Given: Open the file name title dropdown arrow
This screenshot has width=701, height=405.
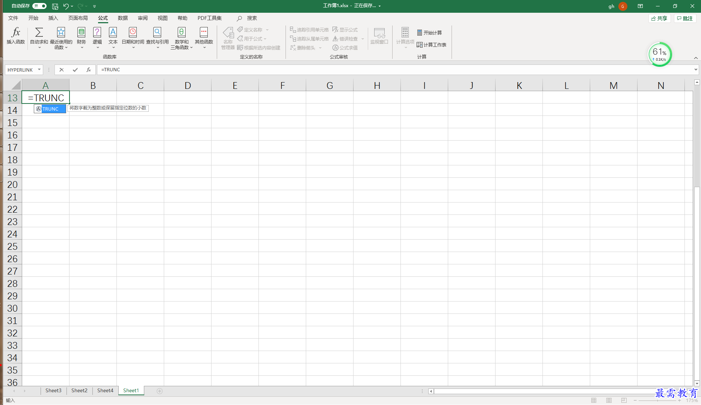Looking at the screenshot, I should coord(379,6).
